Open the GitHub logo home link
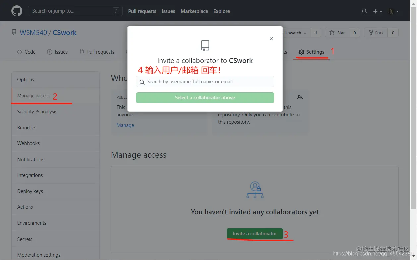Image resolution: width=417 pixels, height=260 pixels. [17, 11]
